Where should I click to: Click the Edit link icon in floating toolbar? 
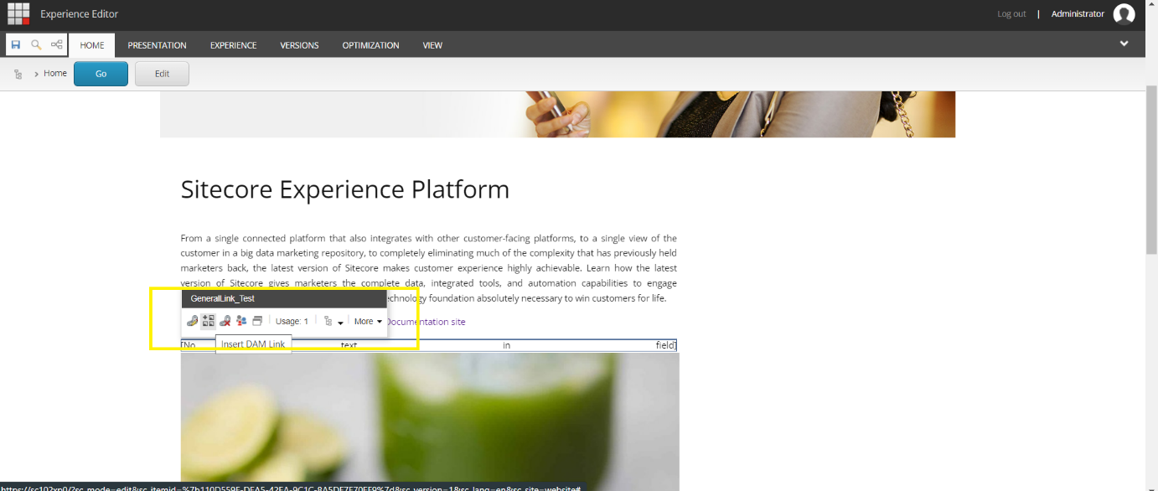click(192, 321)
